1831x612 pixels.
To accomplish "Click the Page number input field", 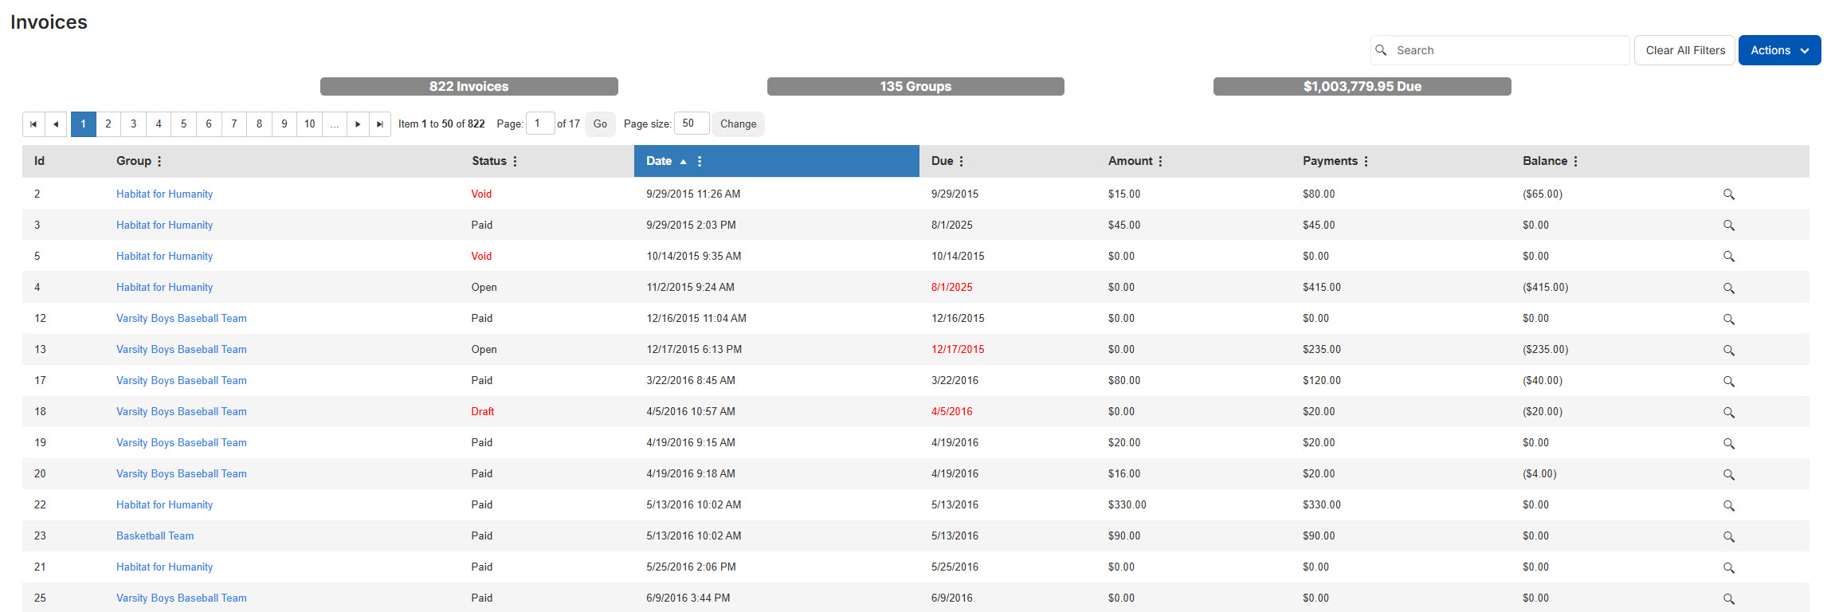I will click(x=540, y=124).
